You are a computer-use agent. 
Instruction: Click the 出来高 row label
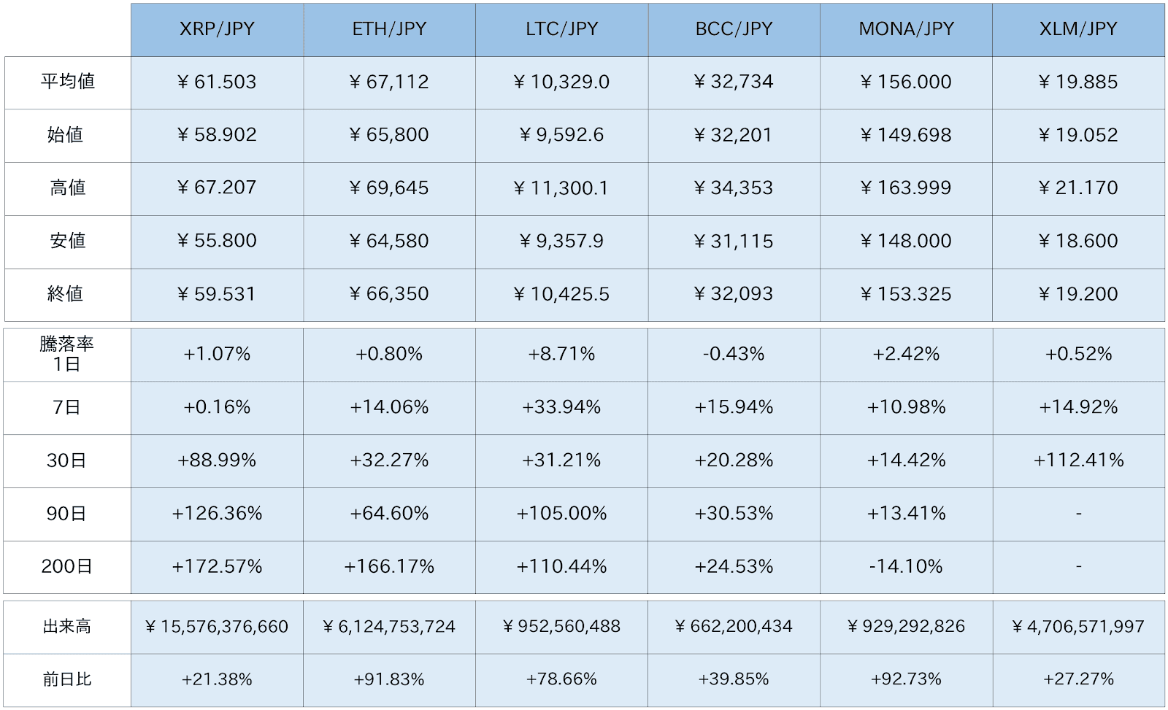coord(67,627)
